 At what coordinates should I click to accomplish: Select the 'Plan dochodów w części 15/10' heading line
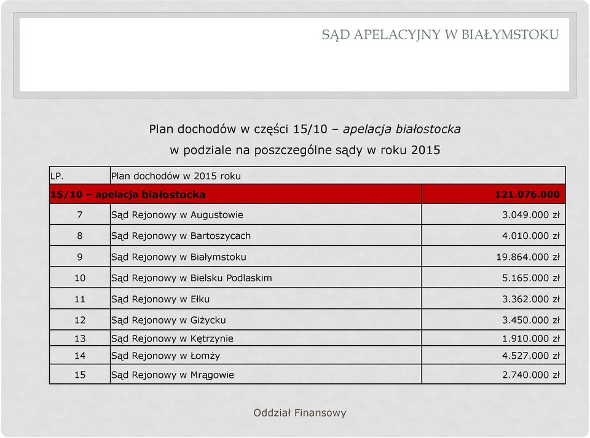pos(305,130)
